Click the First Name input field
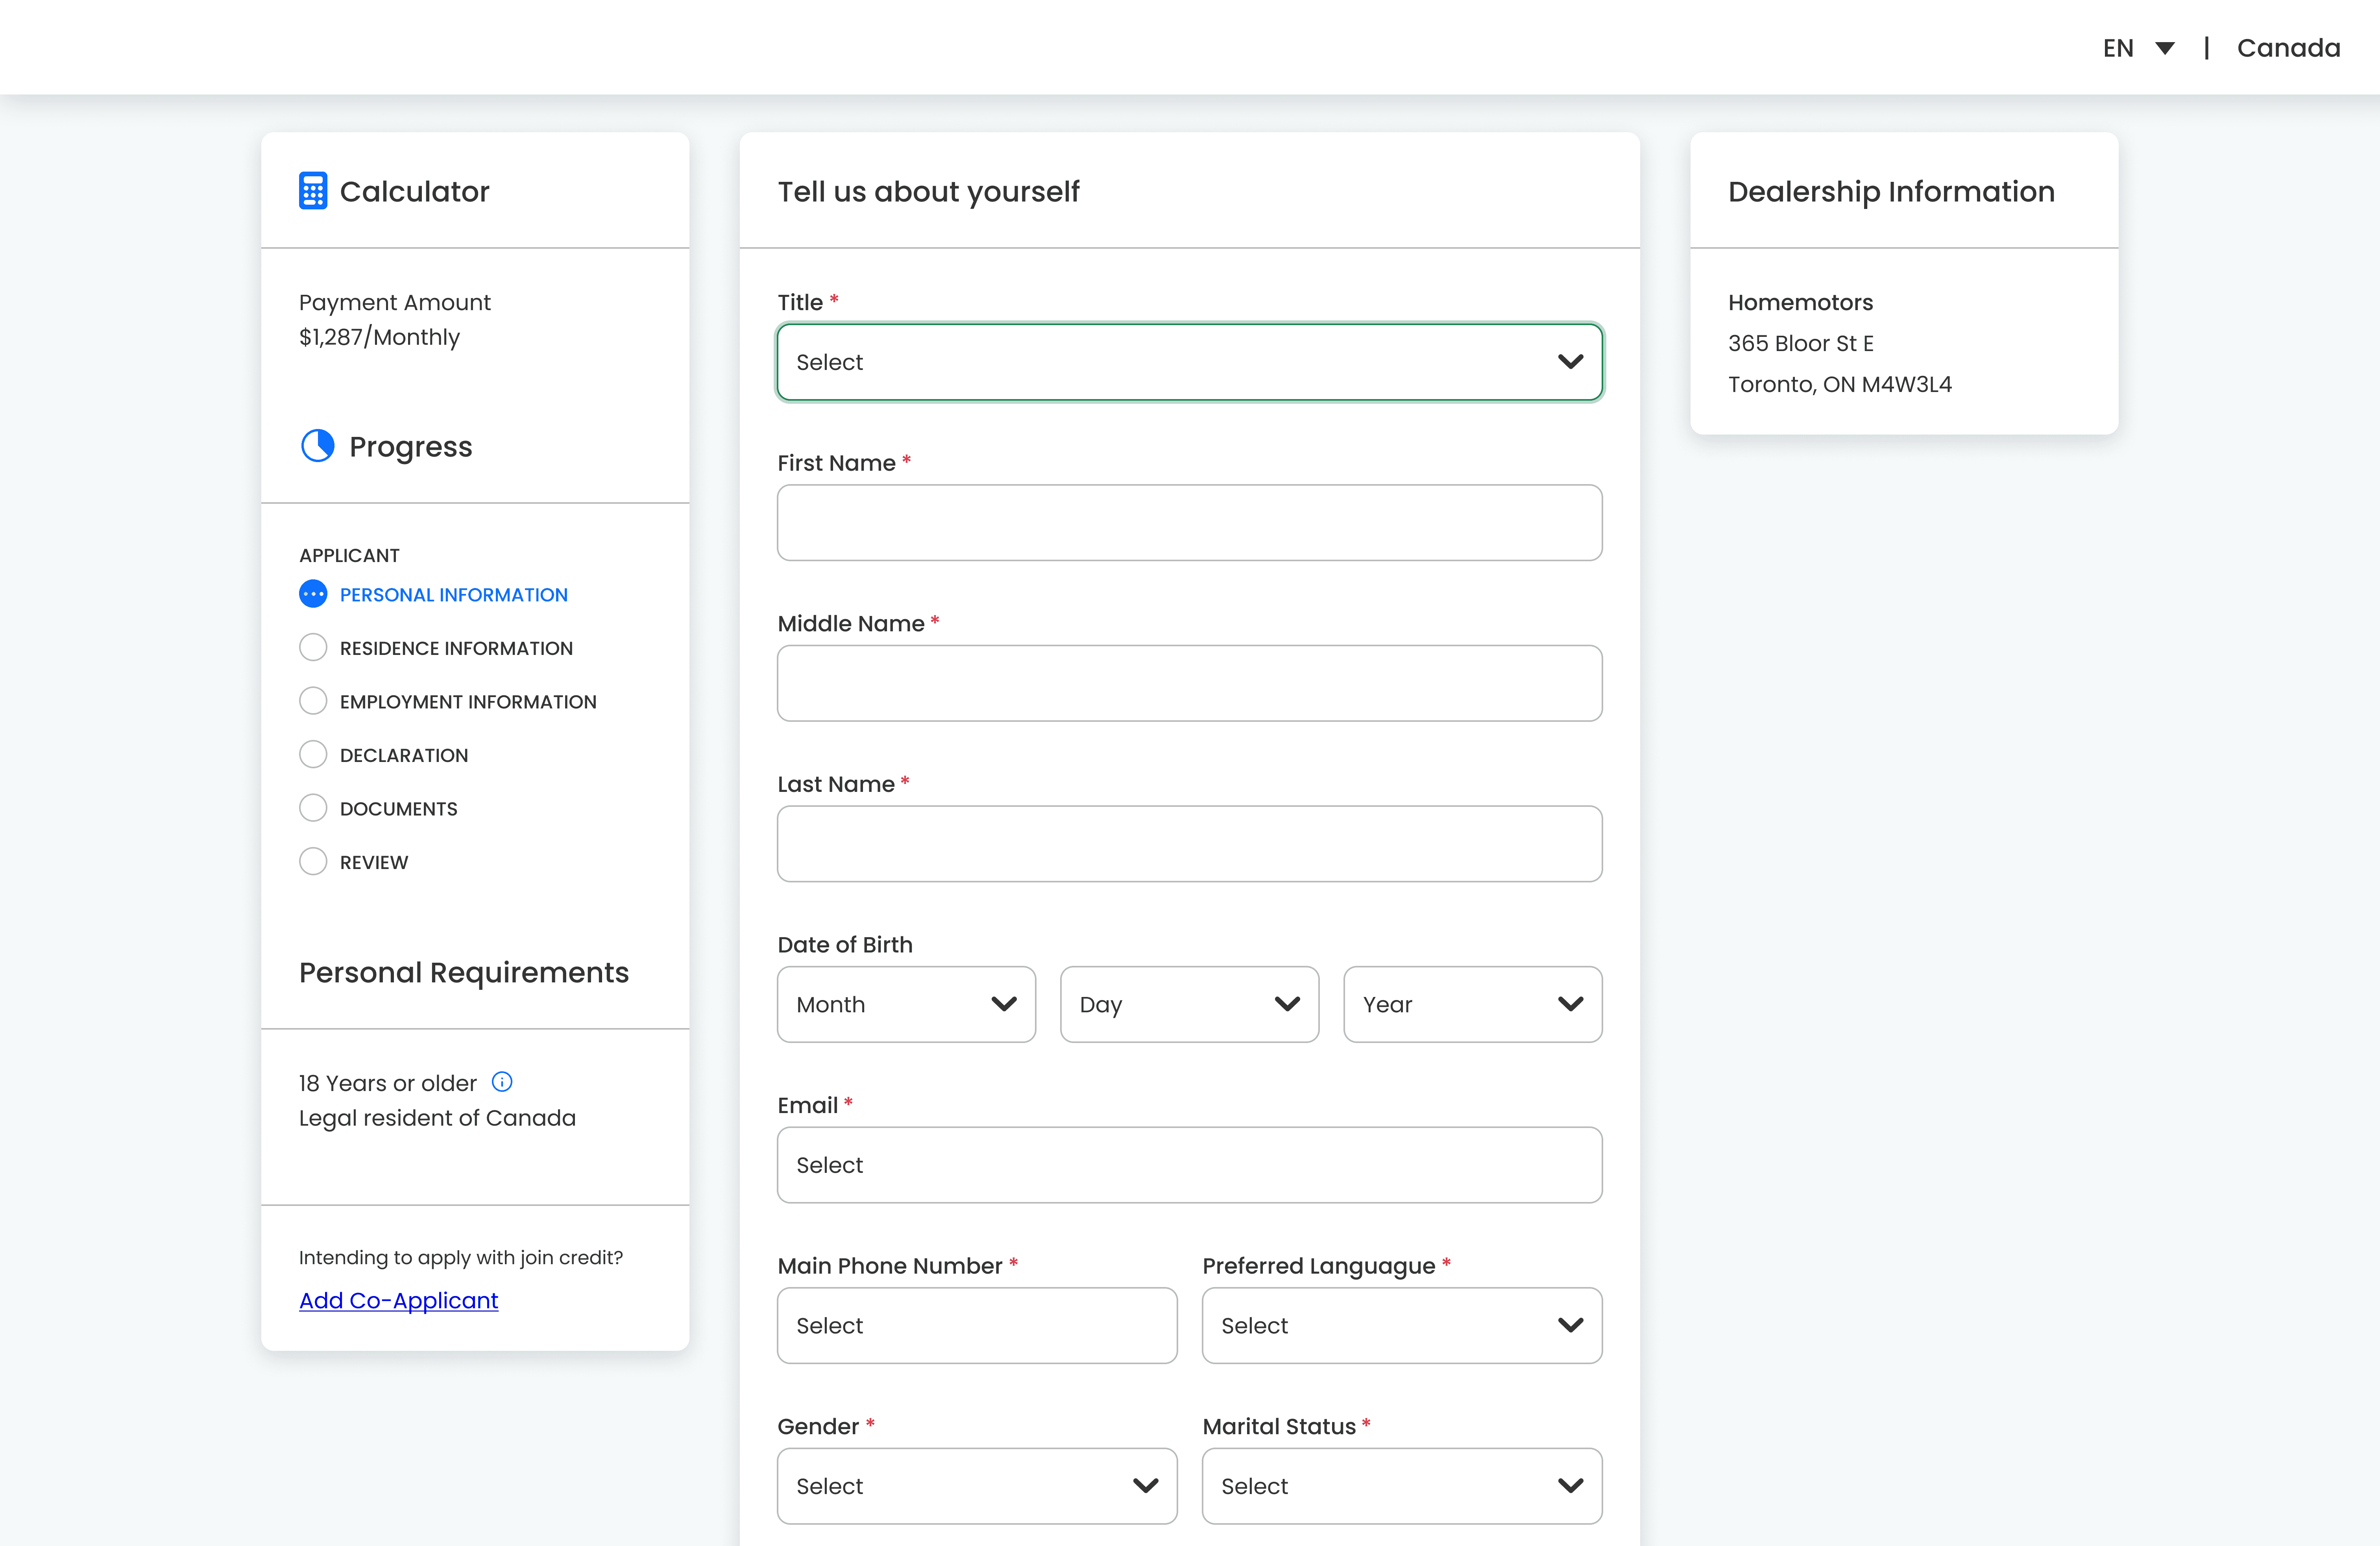 (1190, 522)
